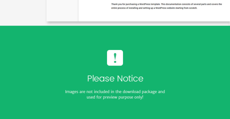This screenshot has width=230, height=119.
Task: Click the 'Please Notice' heading
Action: pos(115,79)
